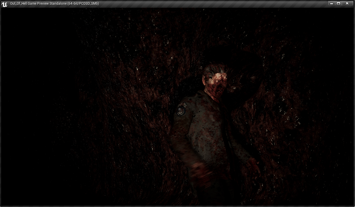The width and height of the screenshot is (355, 207).
Task: Click the zombie's bloody face
Action: click(x=220, y=82)
